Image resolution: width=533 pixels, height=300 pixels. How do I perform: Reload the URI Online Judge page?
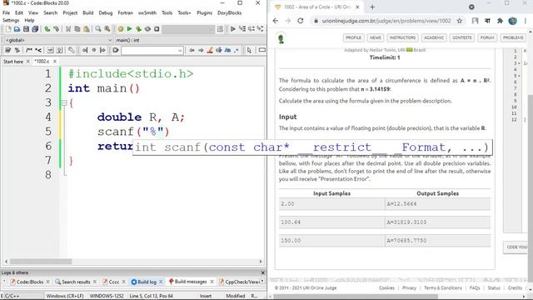click(x=301, y=21)
